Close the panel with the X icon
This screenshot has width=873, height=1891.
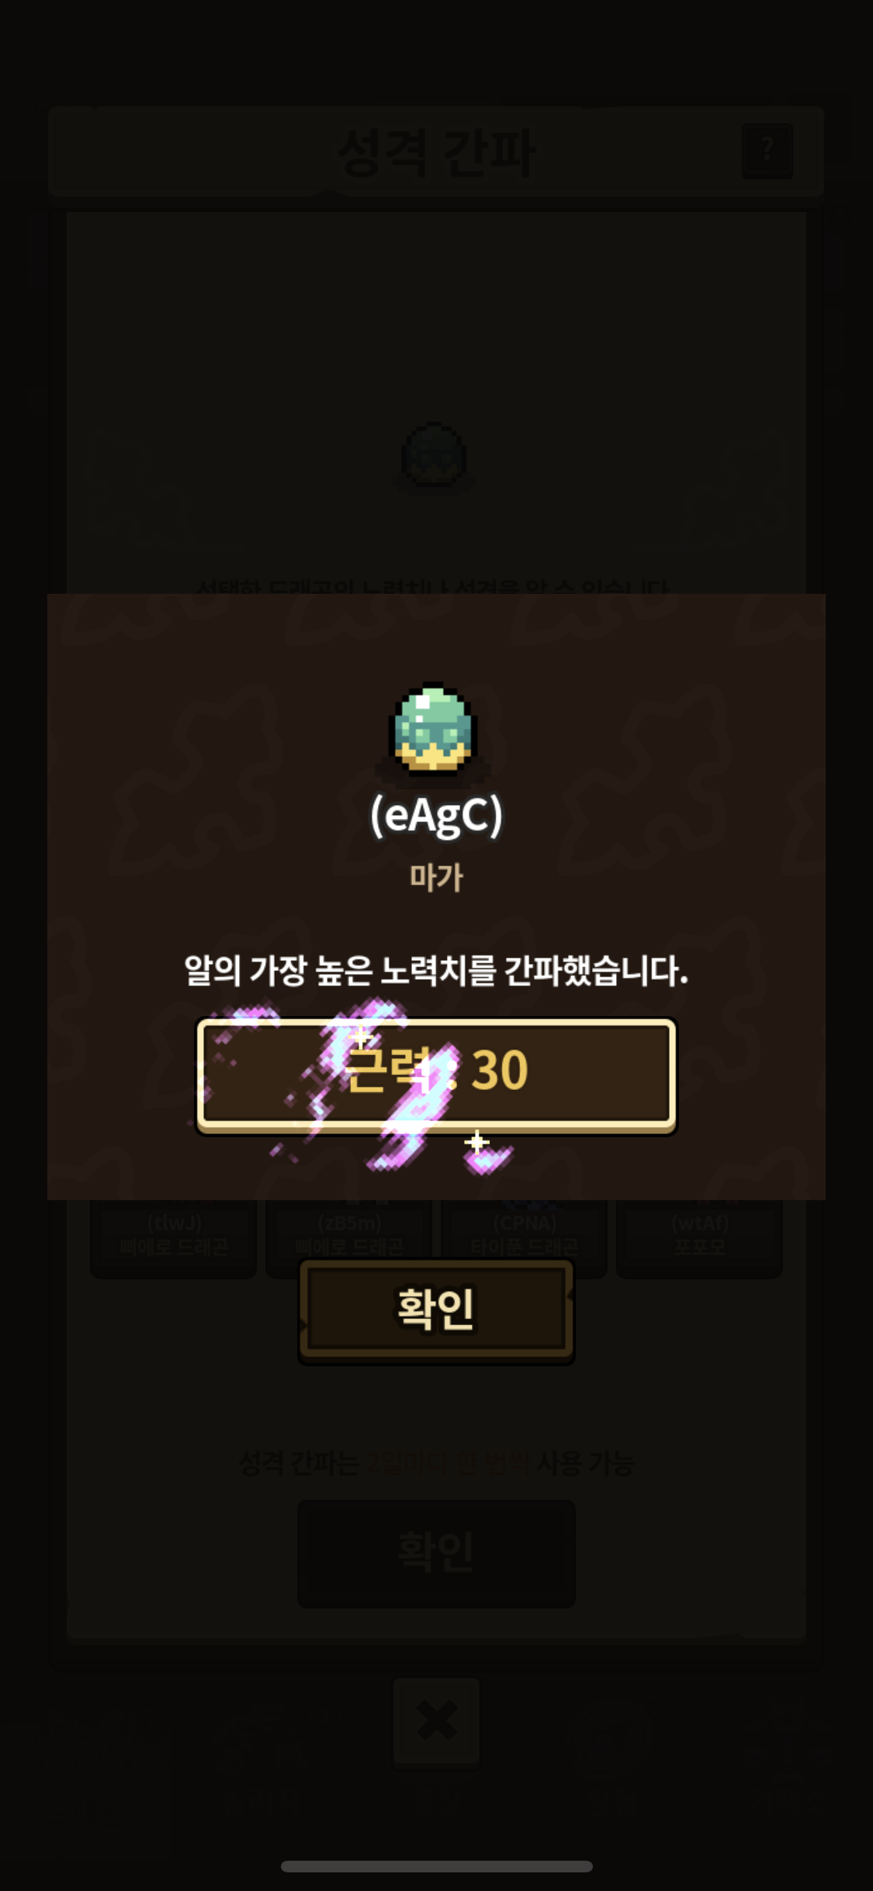point(436,1721)
